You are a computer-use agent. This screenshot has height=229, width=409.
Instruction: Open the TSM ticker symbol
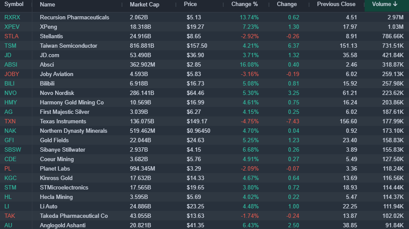(x=10, y=46)
